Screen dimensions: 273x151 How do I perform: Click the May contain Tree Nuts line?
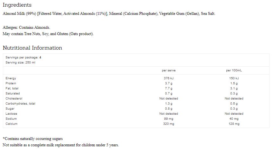point(48,34)
